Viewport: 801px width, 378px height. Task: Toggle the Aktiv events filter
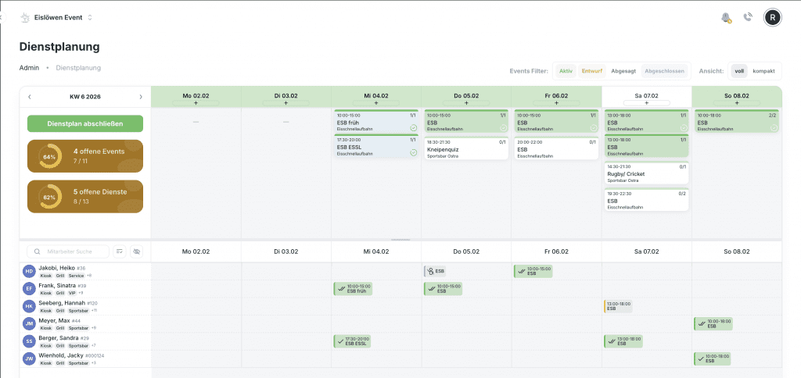566,71
